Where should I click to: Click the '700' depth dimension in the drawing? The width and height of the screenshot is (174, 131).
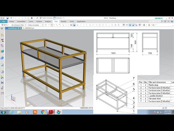(150, 53)
